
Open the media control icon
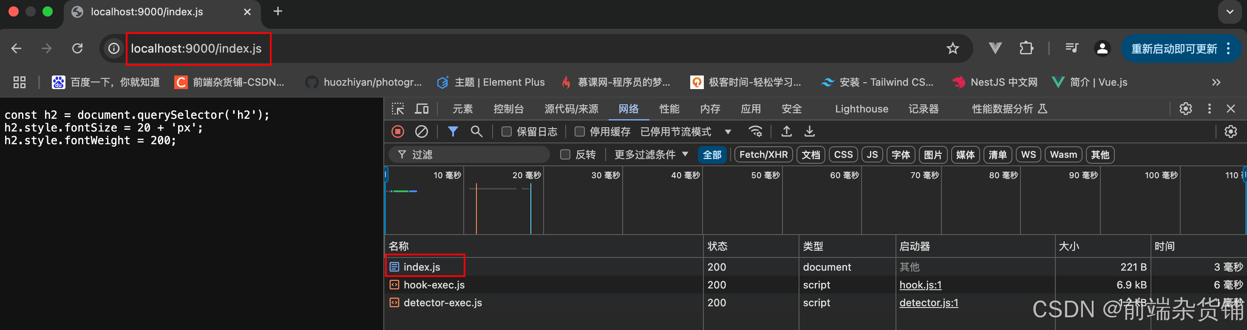(1072, 48)
